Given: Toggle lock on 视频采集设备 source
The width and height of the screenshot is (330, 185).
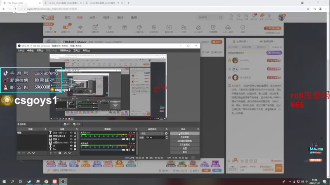Looking at the screenshot, I should coord(75,136).
